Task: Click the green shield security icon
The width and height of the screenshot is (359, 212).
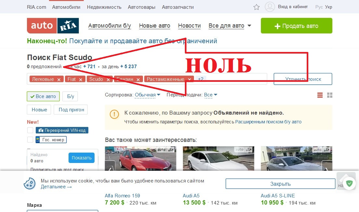Action: pyautogui.click(x=349, y=183)
